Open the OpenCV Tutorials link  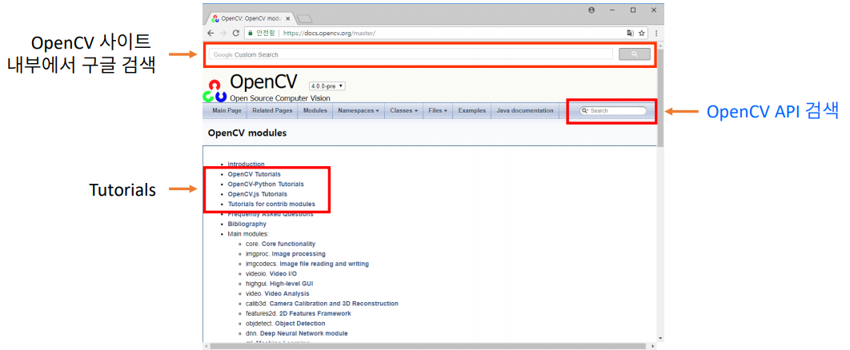255,174
